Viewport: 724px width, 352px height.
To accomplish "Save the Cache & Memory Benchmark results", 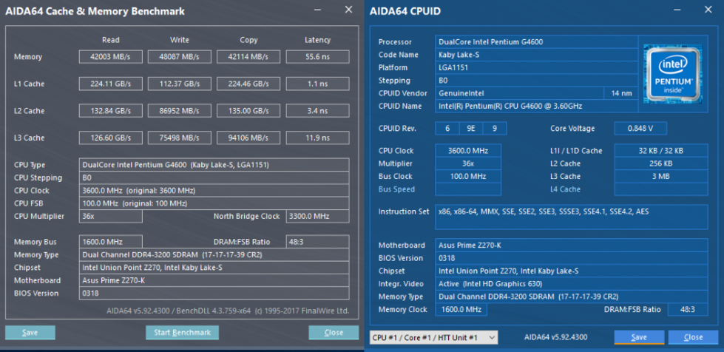I will 30,333.
